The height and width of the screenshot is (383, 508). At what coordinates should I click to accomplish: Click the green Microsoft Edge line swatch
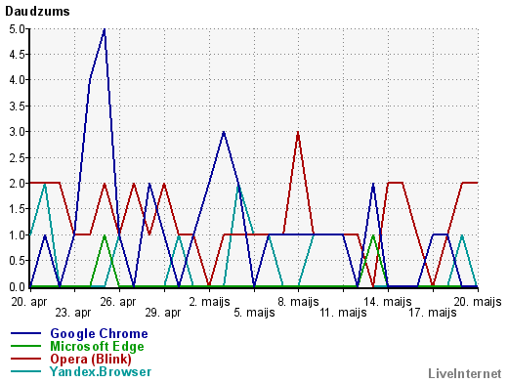click(x=25, y=346)
